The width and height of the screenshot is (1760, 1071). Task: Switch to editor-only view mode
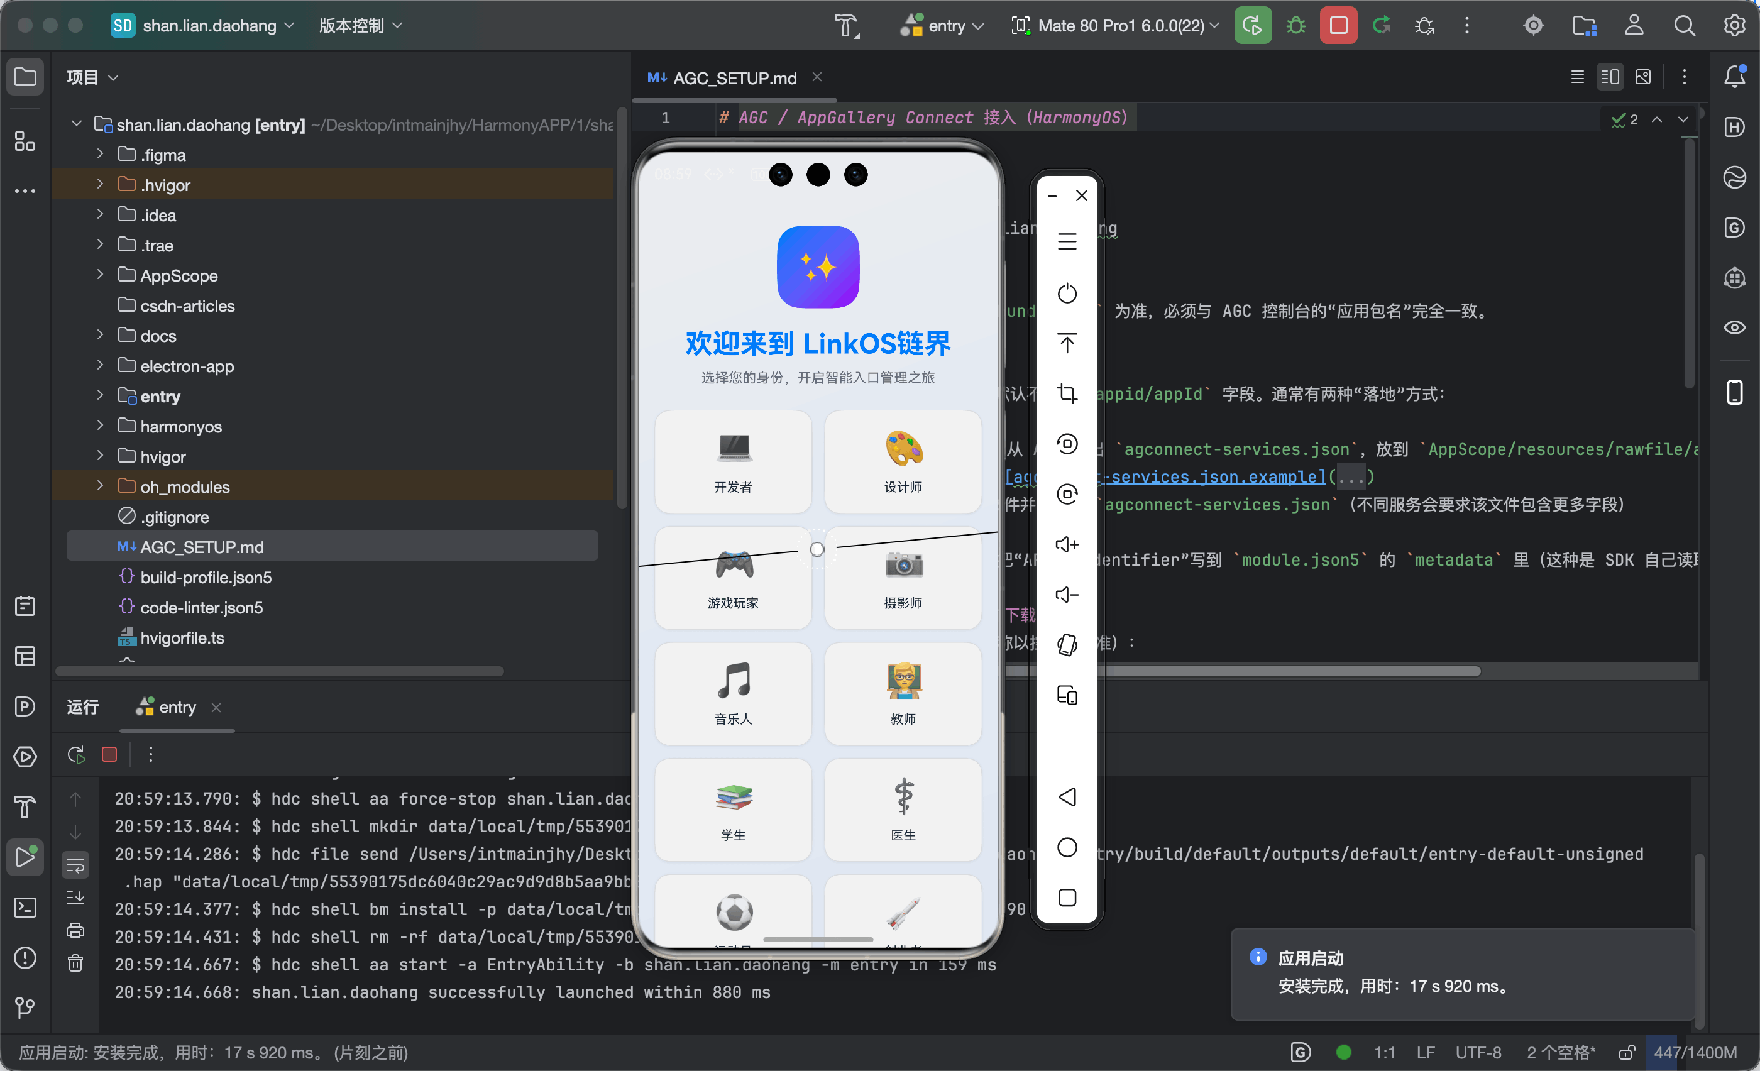pyautogui.click(x=1577, y=77)
